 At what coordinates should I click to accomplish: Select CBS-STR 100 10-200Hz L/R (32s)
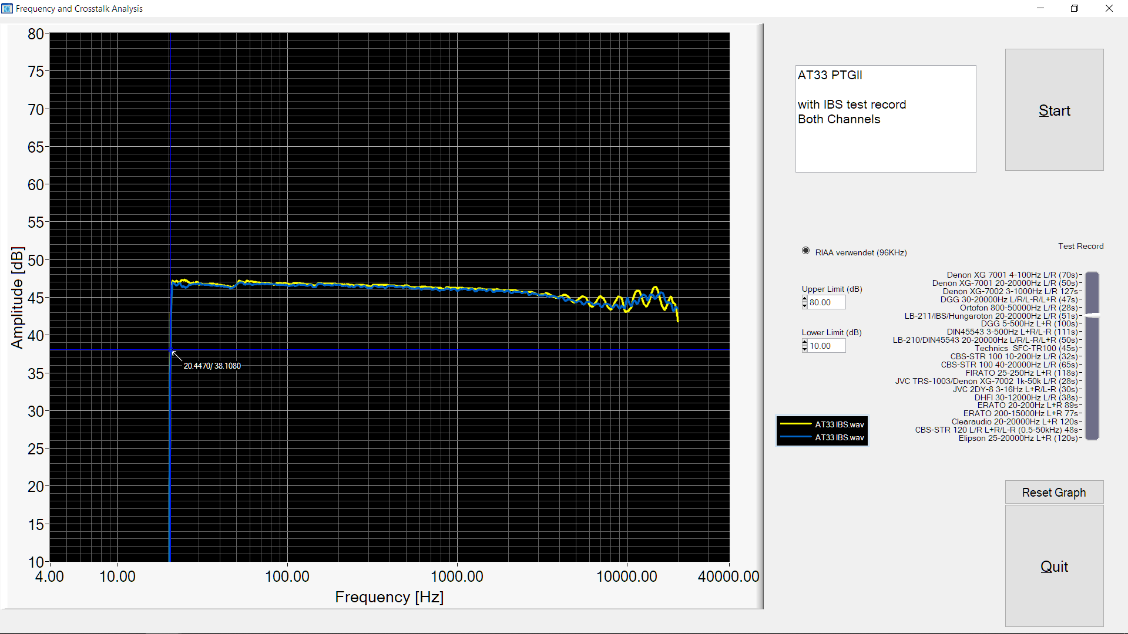[1015, 356]
